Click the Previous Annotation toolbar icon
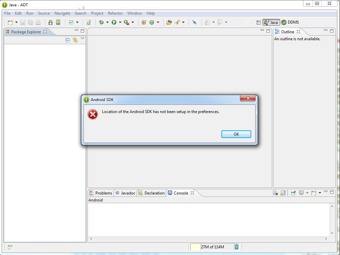340x255 pixels. [x=220, y=22]
